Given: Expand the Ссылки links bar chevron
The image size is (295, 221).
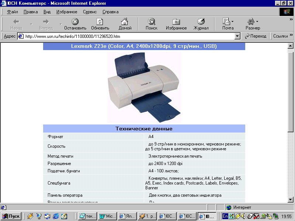Looking at the screenshot, I should coord(291,35).
